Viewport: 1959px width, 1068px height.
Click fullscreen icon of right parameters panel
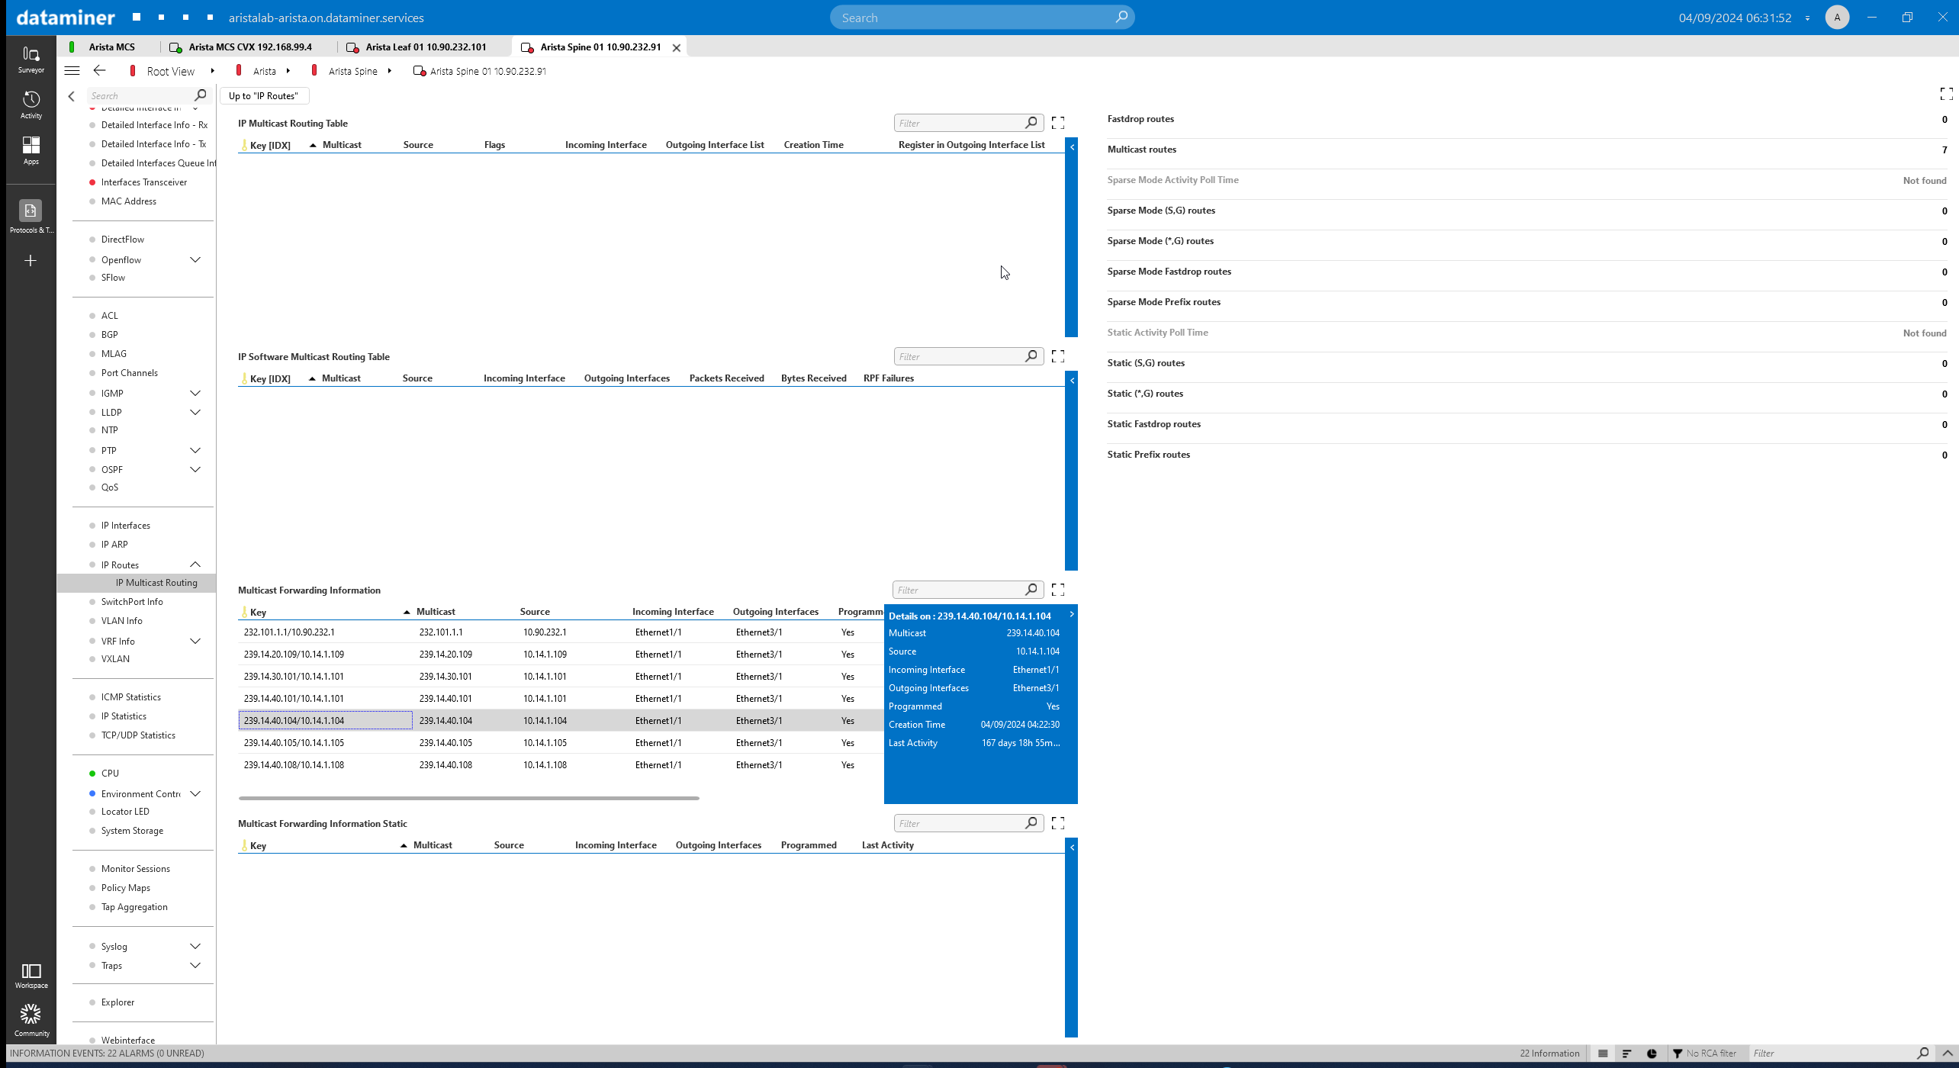pos(1946,94)
